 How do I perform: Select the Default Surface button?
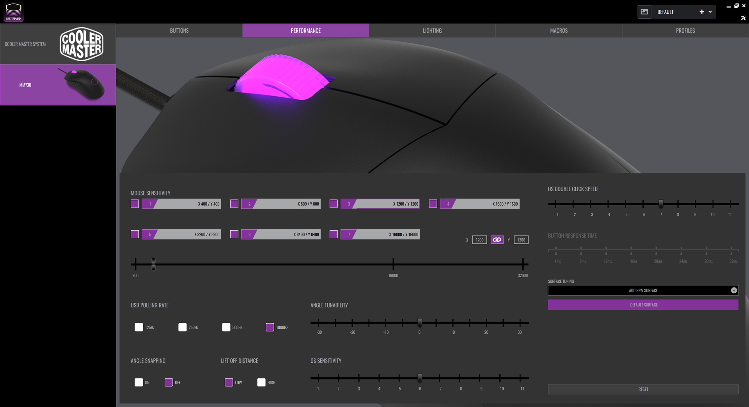(x=643, y=305)
